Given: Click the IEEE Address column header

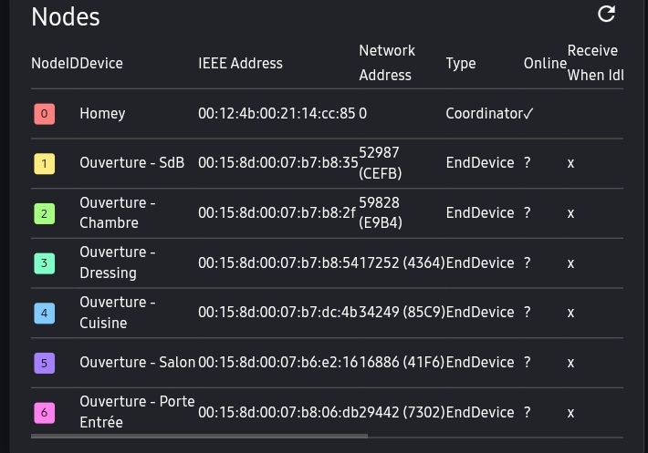Looking at the screenshot, I should pos(240,64).
